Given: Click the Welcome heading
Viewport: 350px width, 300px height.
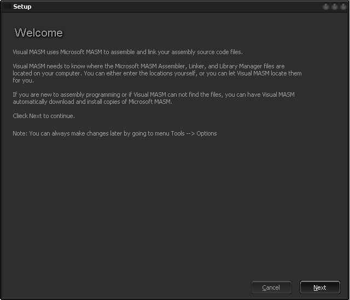Looking at the screenshot, I should (39, 33).
